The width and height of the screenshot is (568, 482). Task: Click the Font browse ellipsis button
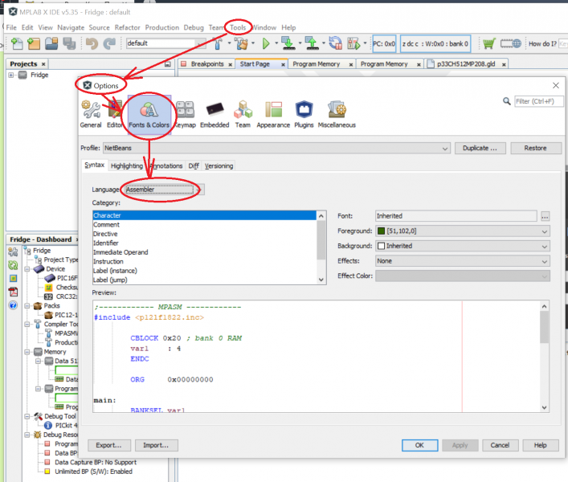click(x=545, y=217)
